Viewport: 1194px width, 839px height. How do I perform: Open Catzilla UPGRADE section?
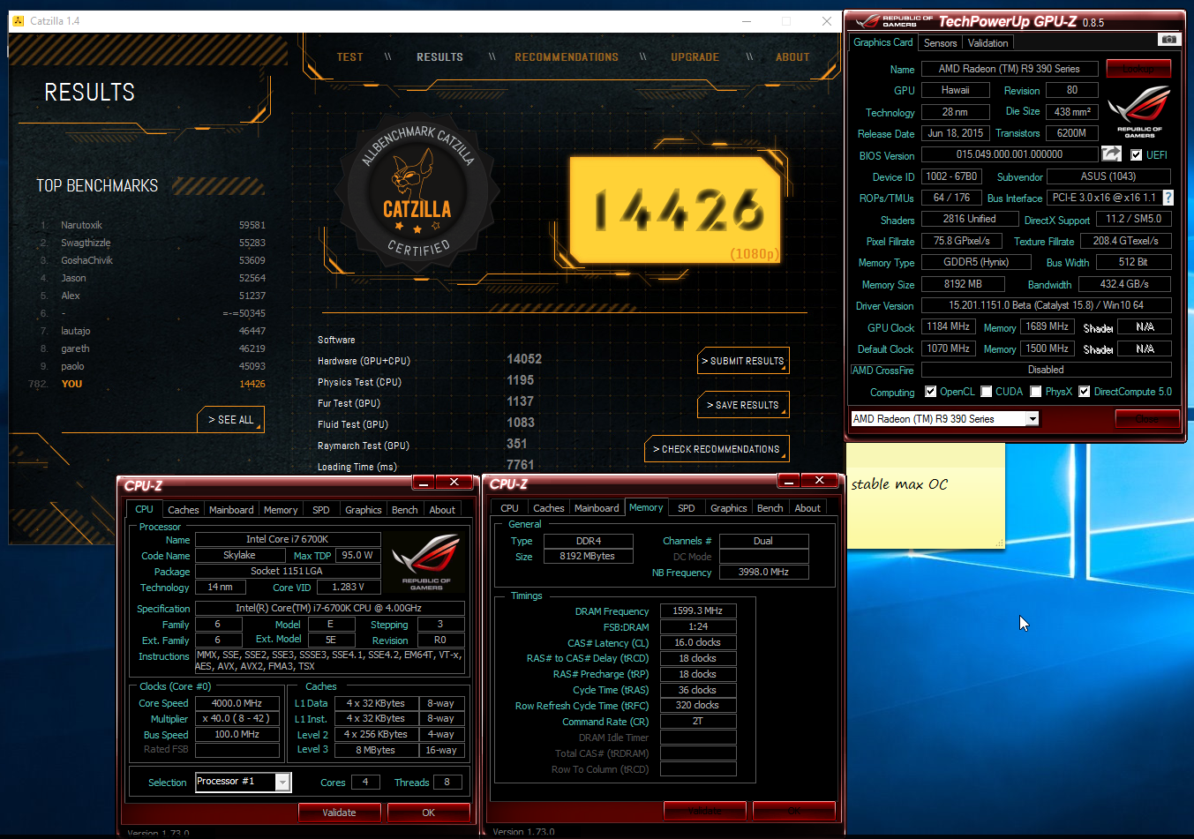[x=695, y=57]
